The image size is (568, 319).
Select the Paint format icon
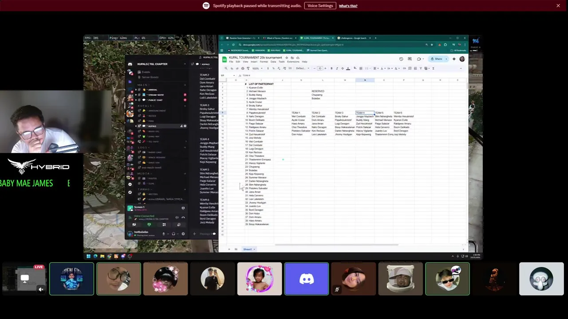pos(248,68)
